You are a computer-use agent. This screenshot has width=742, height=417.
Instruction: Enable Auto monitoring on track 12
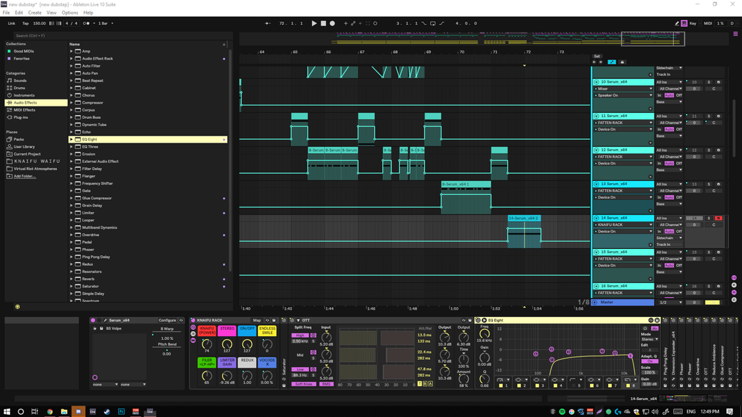click(x=669, y=164)
